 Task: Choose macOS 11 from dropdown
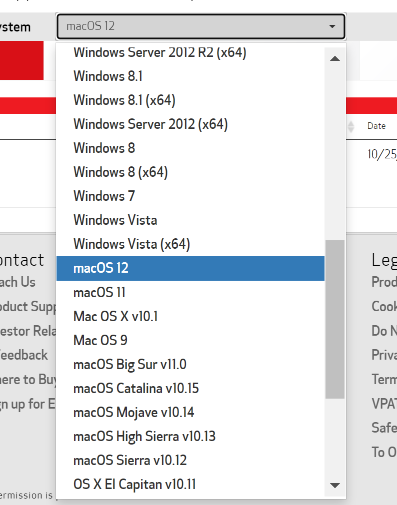(x=99, y=292)
